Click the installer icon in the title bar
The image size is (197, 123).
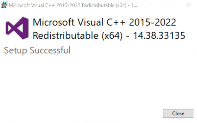[4, 5]
